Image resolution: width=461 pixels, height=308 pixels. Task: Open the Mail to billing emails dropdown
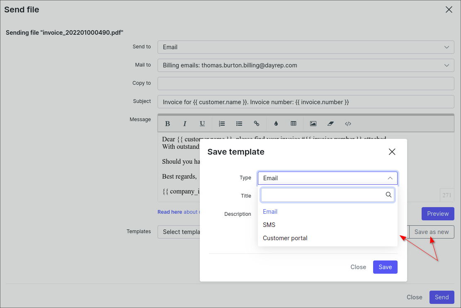tap(306, 65)
